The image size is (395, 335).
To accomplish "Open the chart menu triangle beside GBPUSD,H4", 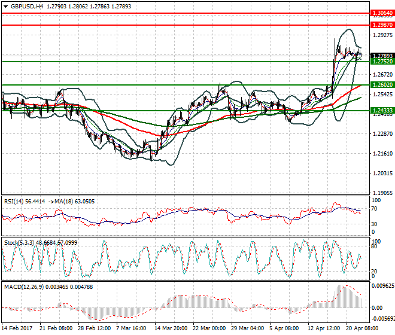I will (5, 7).
